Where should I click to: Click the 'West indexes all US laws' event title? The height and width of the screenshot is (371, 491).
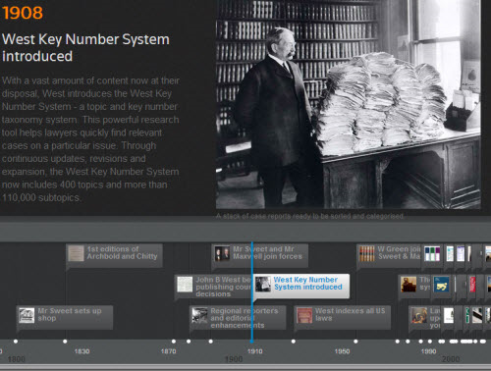tap(350, 314)
